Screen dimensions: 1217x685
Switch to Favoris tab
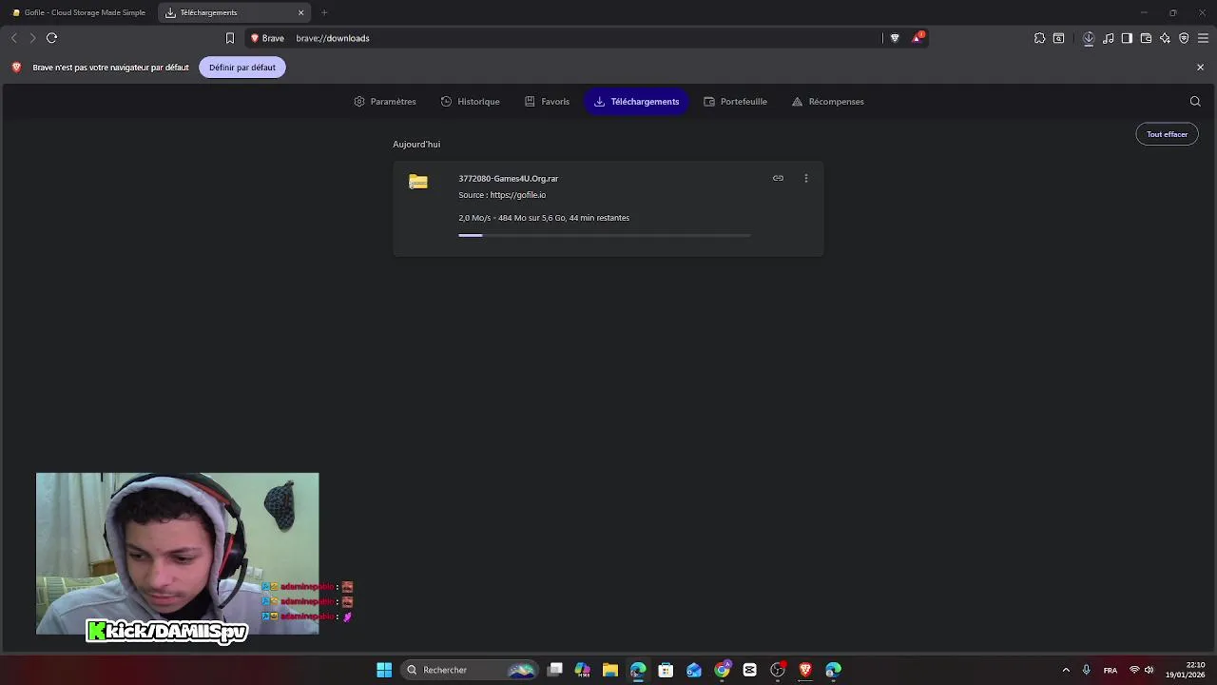pos(548,101)
